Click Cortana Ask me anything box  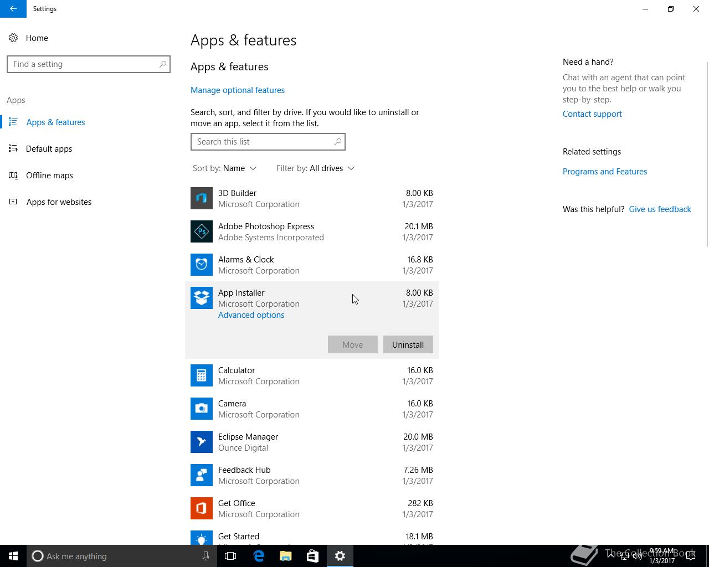click(122, 556)
